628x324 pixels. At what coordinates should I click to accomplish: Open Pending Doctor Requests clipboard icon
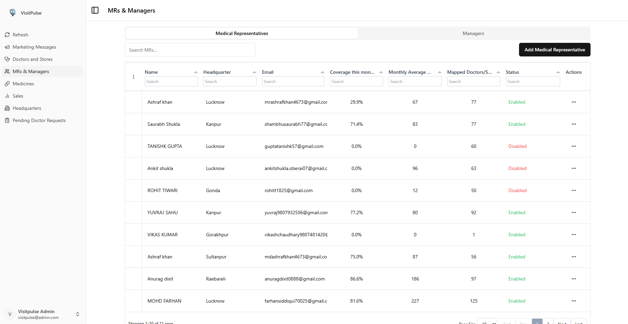tap(7, 120)
